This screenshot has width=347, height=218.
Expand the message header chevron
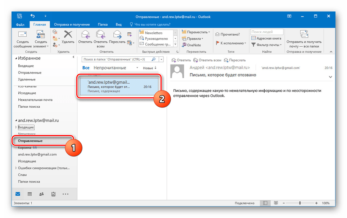point(330,77)
